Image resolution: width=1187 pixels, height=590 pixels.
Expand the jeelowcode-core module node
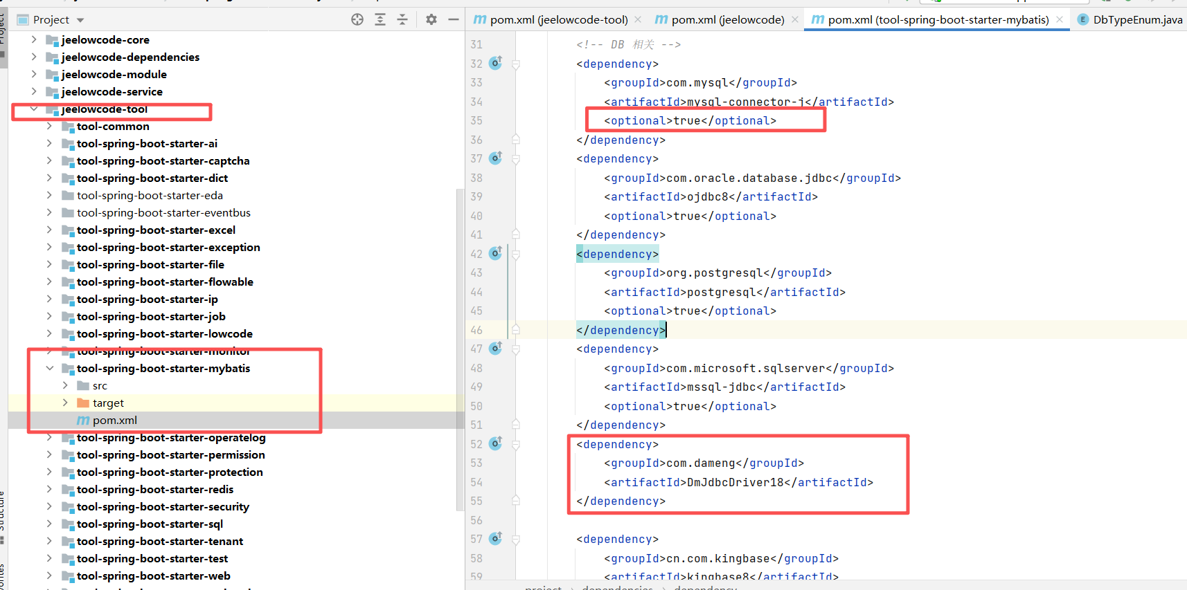34,39
